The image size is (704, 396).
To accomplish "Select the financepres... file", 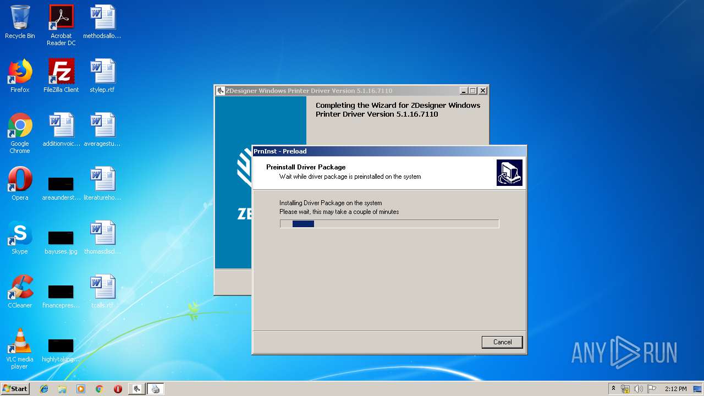I will (x=61, y=295).
